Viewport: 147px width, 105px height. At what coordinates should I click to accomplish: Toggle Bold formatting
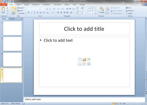coord(28,12)
